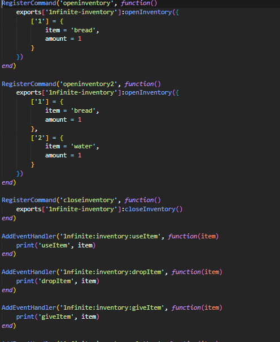Click the first 'end)' closing line
This screenshot has width=280, height=342.
(x=8, y=66)
